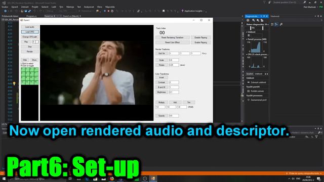Switch to the Form1.cs [Návrh] tab
The height and width of the screenshot is (182, 324).
pos(71,16)
